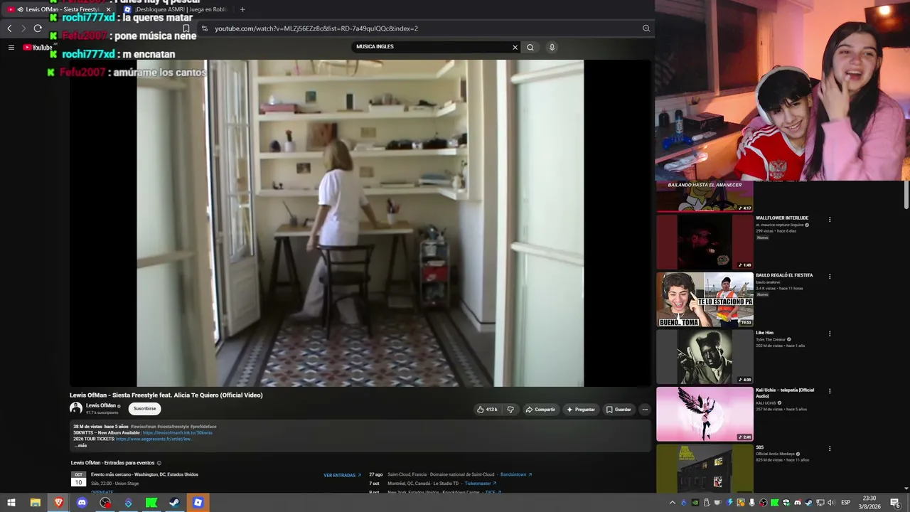This screenshot has width=910, height=512.
Task: Select the Lewis OfMan Siesta Freestyle tab
Action: point(58,9)
